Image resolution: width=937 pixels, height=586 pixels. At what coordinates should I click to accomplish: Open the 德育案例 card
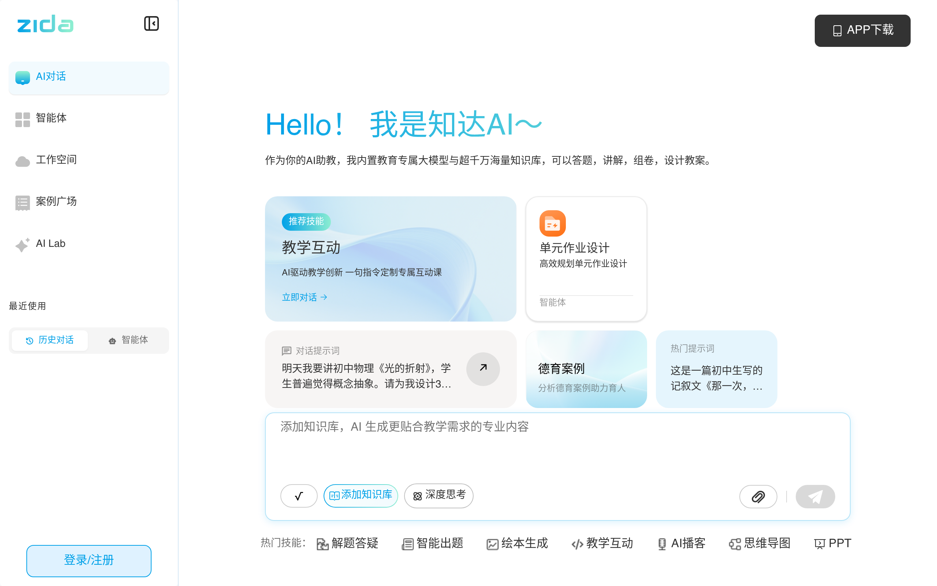[x=586, y=369]
